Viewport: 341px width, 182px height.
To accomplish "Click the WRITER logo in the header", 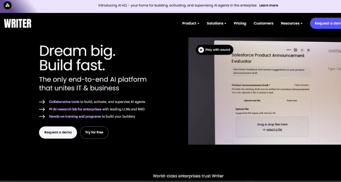I will pyautogui.click(x=18, y=23).
